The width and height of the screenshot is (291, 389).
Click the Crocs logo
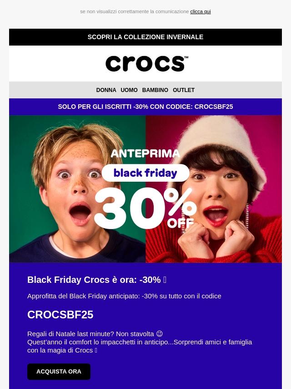pyautogui.click(x=146, y=64)
